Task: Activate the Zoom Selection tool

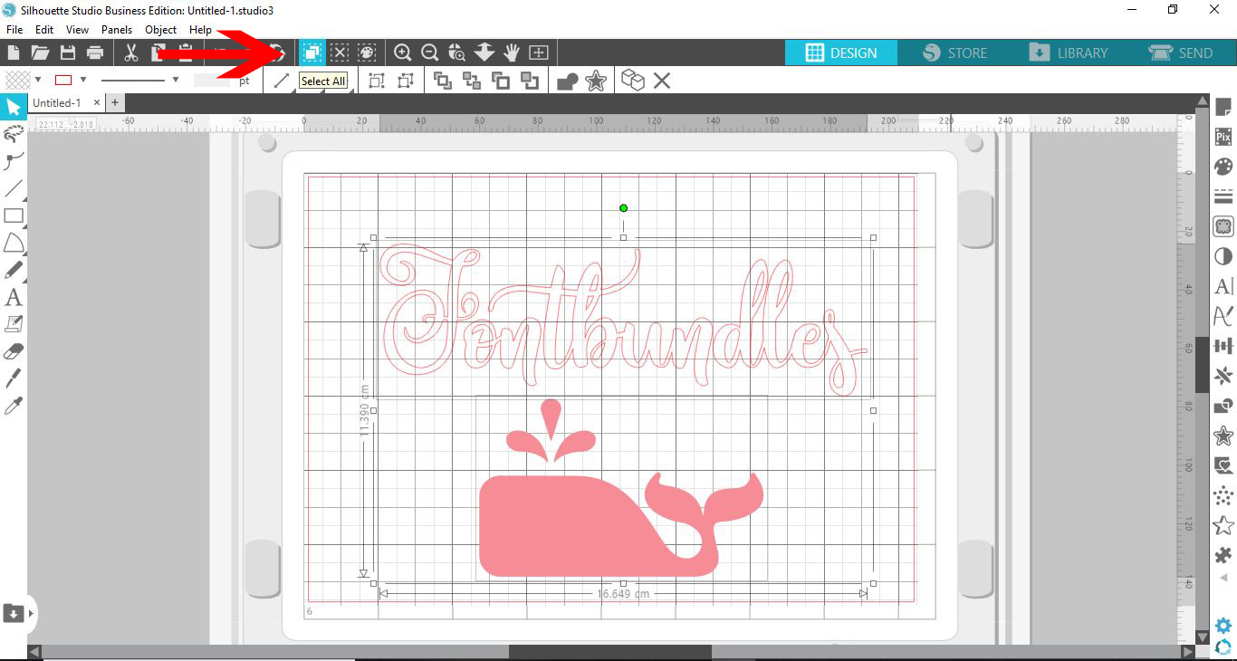Action: point(457,53)
